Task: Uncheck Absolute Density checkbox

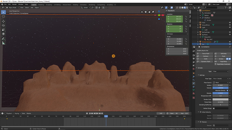Action: point(227,90)
